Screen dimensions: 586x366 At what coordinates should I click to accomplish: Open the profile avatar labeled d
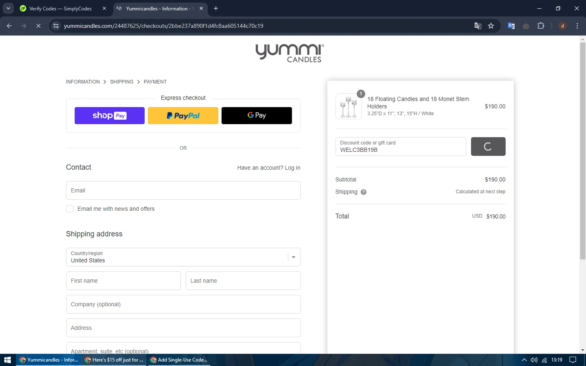(563, 26)
